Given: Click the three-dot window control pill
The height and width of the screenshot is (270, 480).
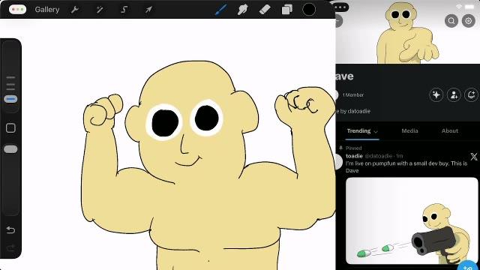Looking at the screenshot, I should coord(17,9).
